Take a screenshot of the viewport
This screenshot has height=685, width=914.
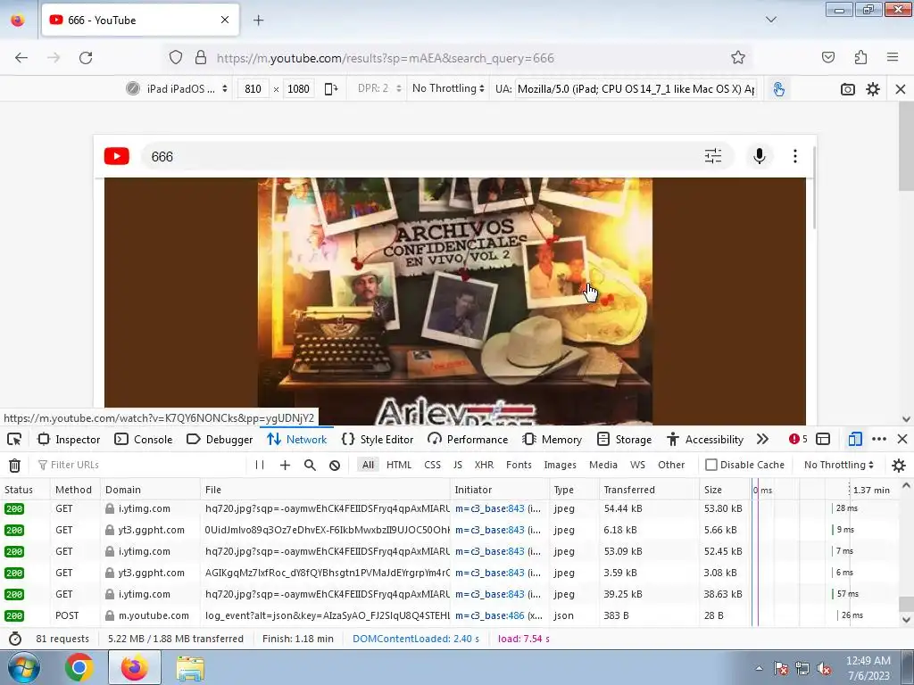click(848, 89)
